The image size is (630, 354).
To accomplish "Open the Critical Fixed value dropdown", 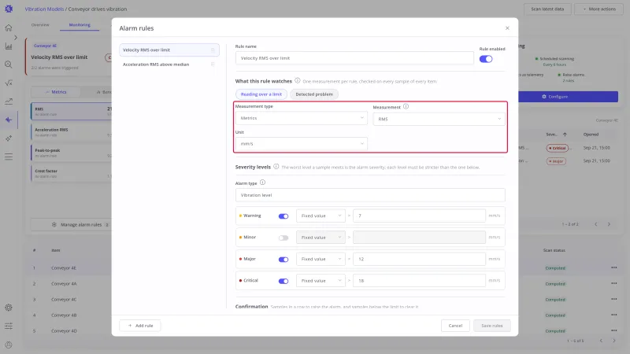I will pyautogui.click(x=321, y=281).
